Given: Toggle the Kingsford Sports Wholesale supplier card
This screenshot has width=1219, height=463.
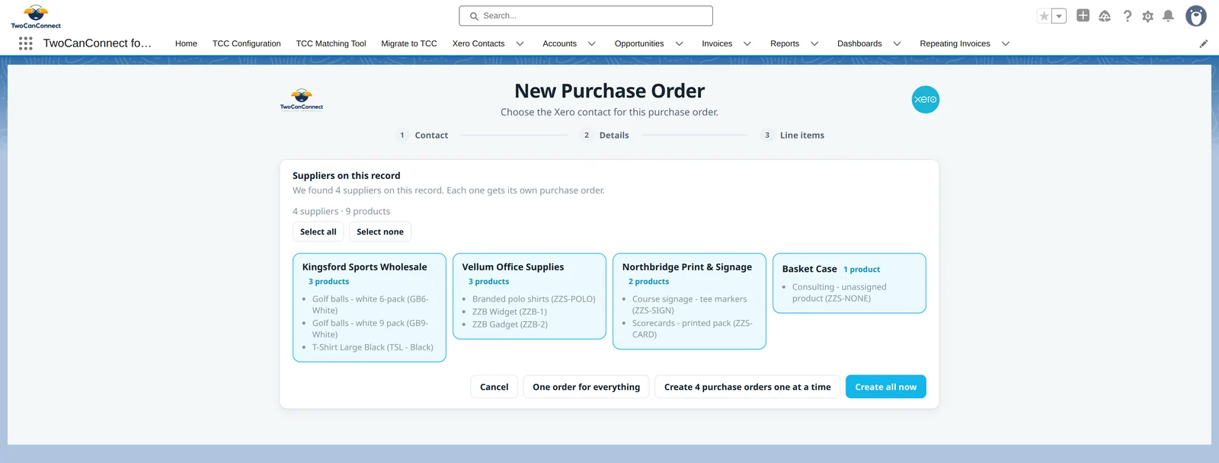Looking at the screenshot, I should point(370,308).
